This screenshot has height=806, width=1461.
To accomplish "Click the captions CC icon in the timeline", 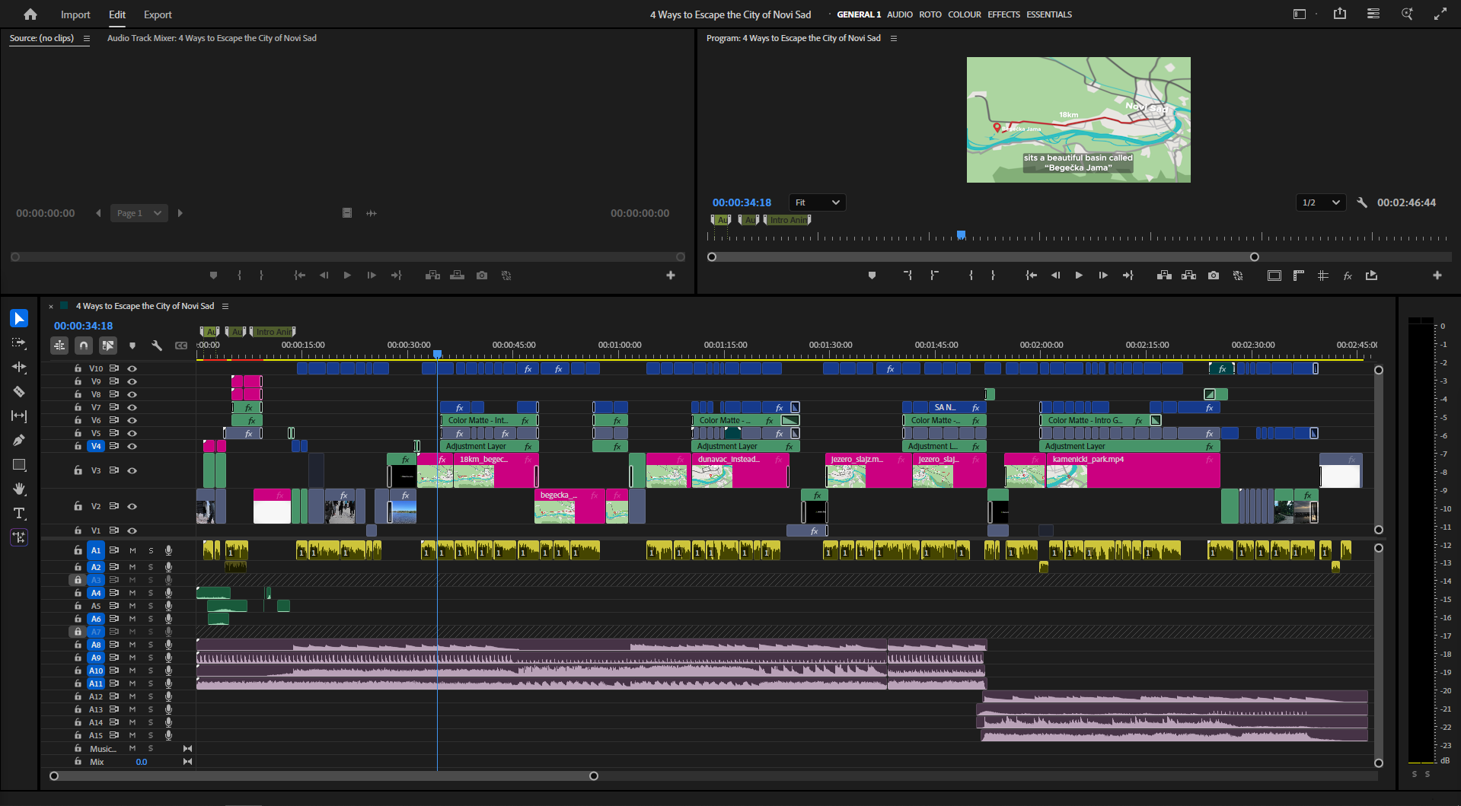I will pos(181,346).
